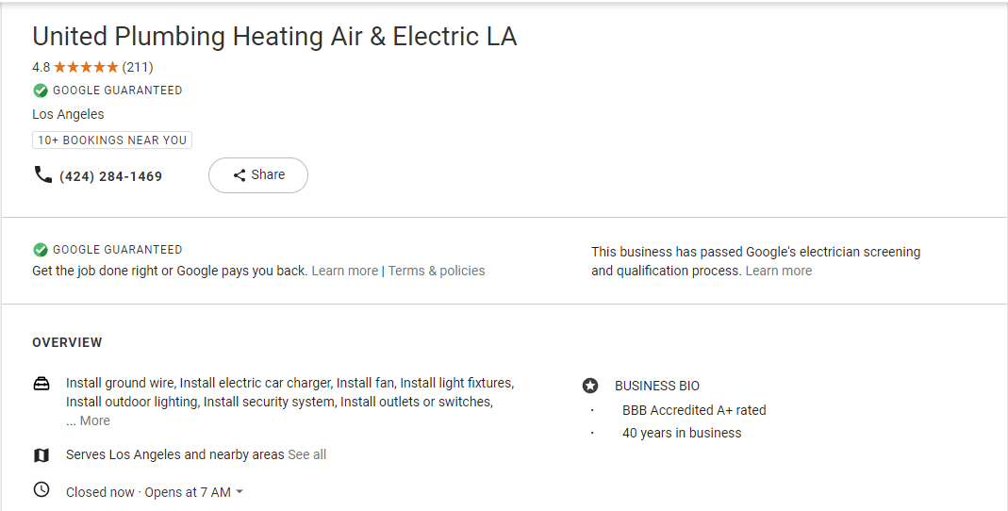1008x511 pixels.
Task: Click green checkmark in Google Guaranteed banner
Action: pyautogui.click(x=41, y=250)
